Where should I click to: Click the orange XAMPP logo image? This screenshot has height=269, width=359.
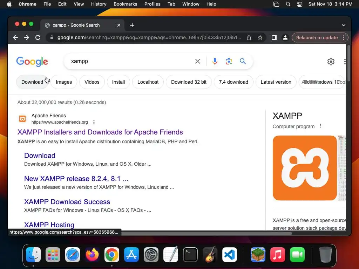pos(305,168)
